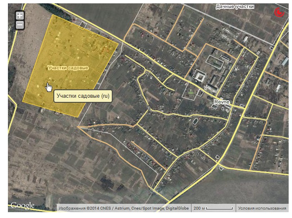Select the small outlined plot at polygon's top edge
The height and width of the screenshot is (218, 292).
coord(83,25)
